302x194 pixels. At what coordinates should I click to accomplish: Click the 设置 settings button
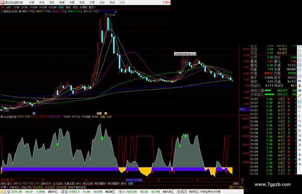[x=130, y=184]
